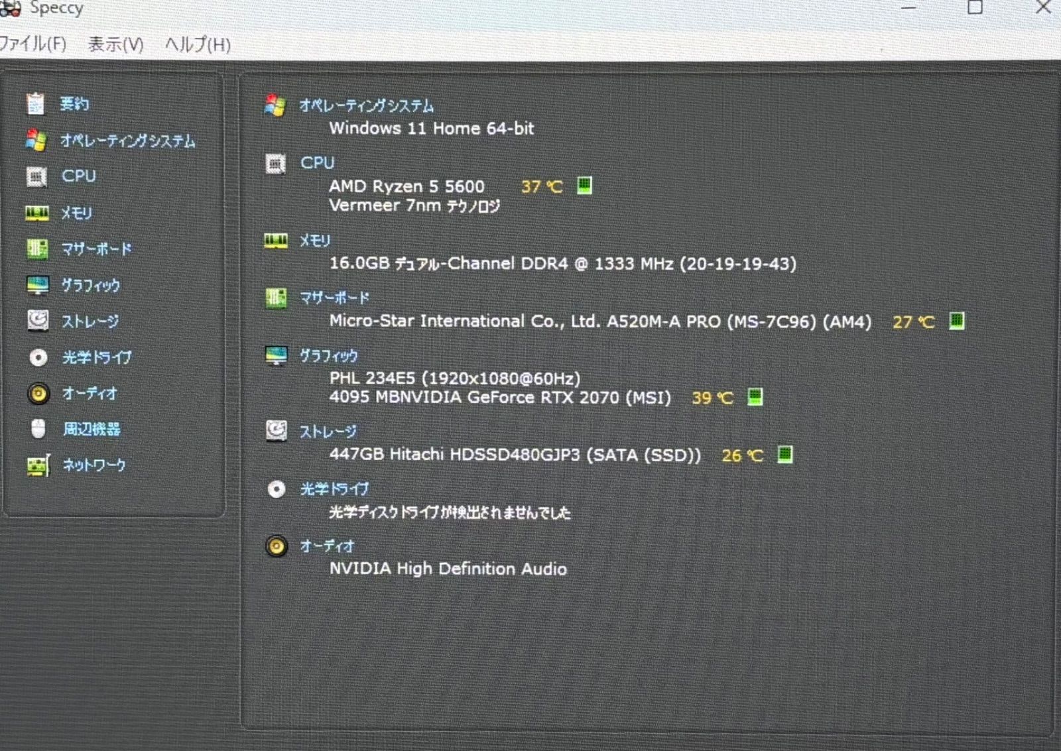Click the CPU heading in summary panel
Screen dimensions: 1061x751
coord(317,162)
